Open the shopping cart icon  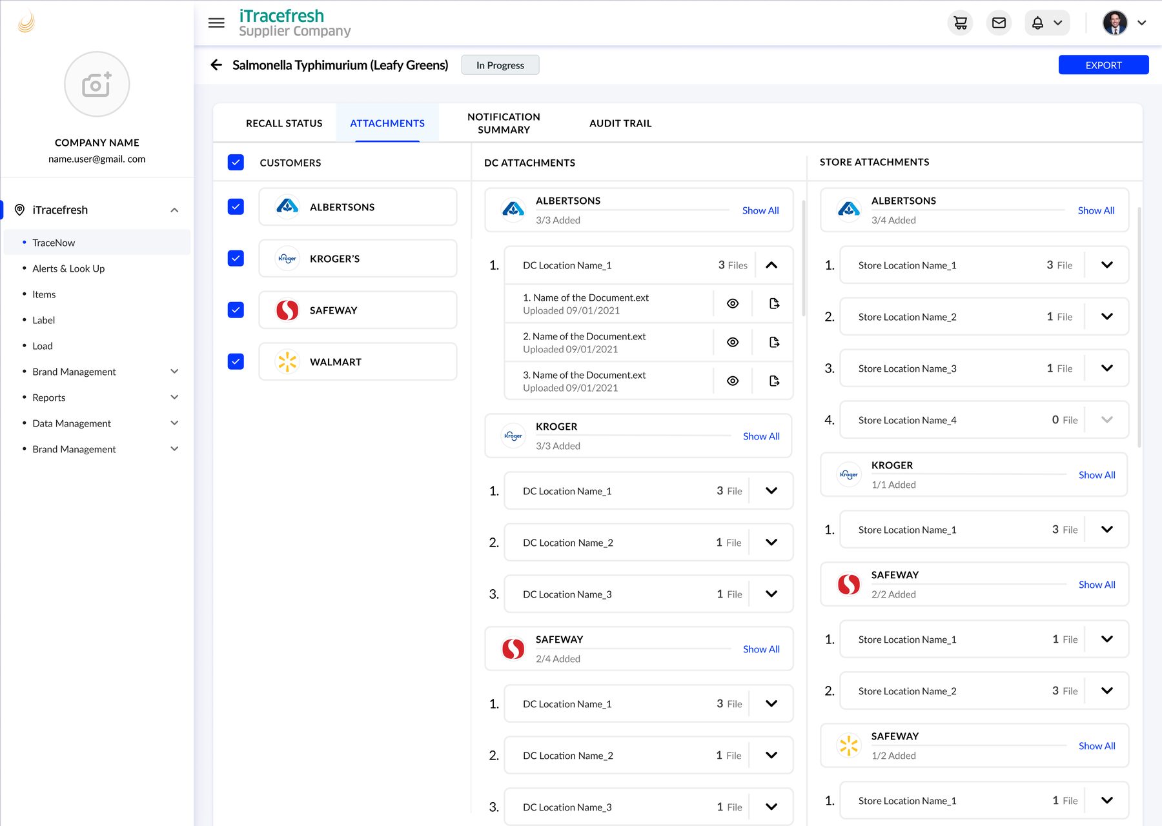961,23
